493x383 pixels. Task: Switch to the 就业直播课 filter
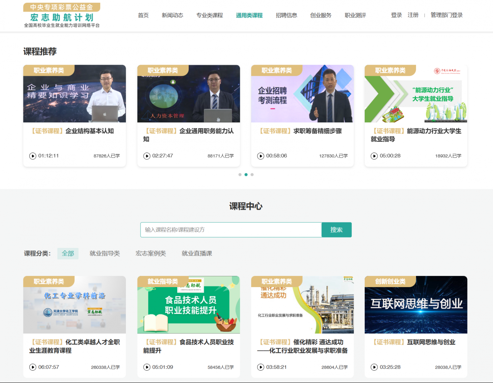196,253
